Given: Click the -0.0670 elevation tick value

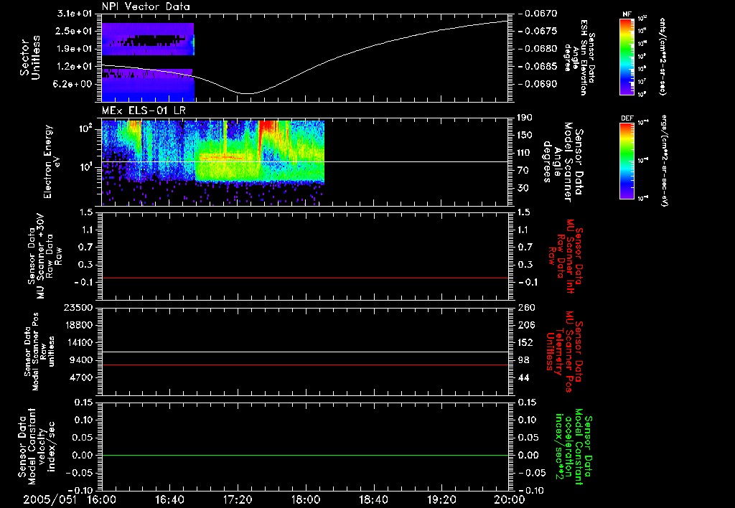Looking at the screenshot, I should (538, 14).
